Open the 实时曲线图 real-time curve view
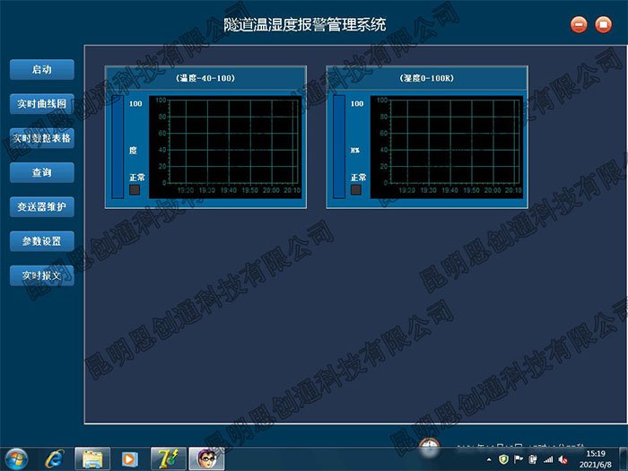 pos(41,104)
